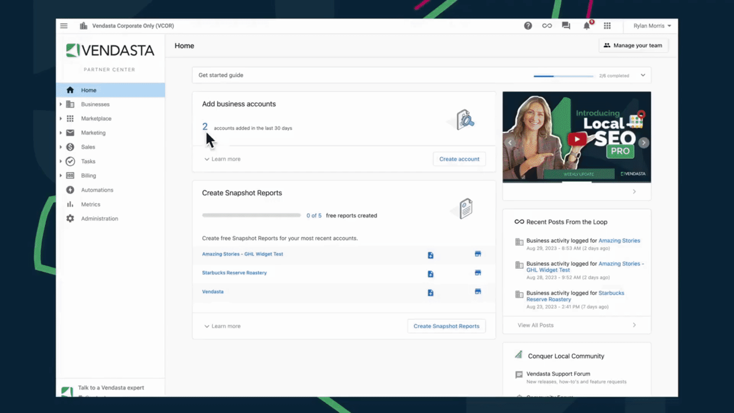Viewport: 734px width, 413px height.
Task: Expand Learn more under Add business accounts
Action: (222, 159)
